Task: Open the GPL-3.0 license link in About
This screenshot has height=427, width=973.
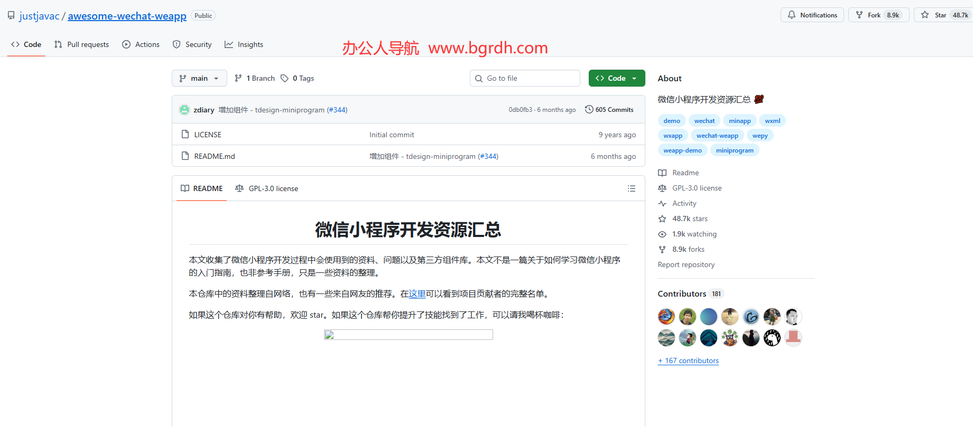Action: click(x=690, y=188)
